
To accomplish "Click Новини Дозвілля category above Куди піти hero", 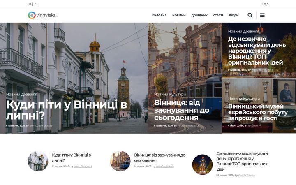I will (x=22, y=94).
